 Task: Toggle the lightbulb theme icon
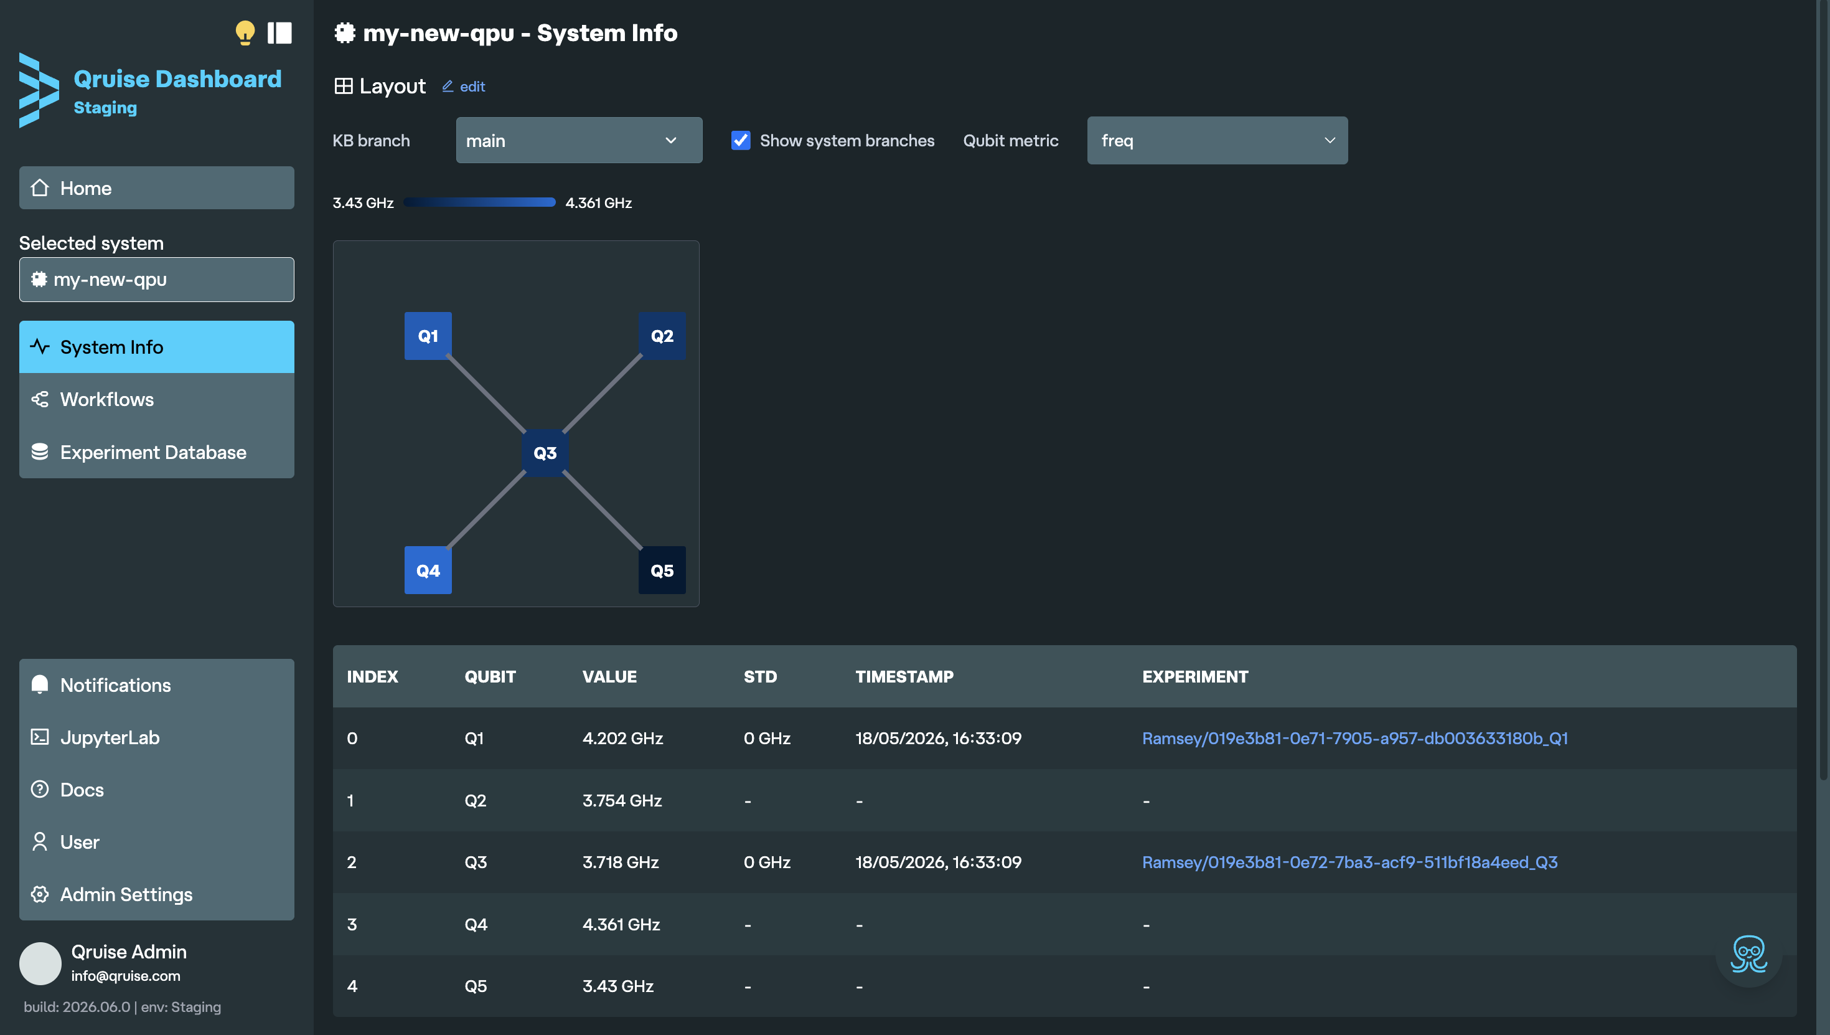point(245,33)
